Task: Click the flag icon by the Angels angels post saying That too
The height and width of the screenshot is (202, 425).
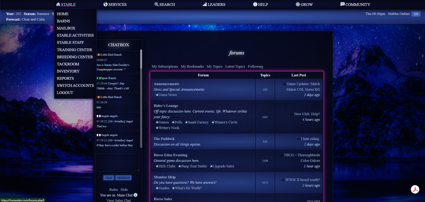Action: tap(99, 116)
